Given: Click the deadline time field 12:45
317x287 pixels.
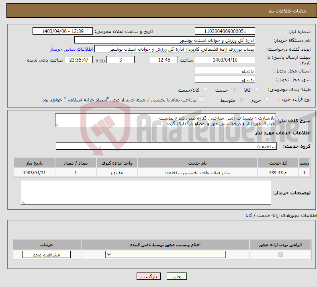Looking at the screenshot, I should (164, 60).
